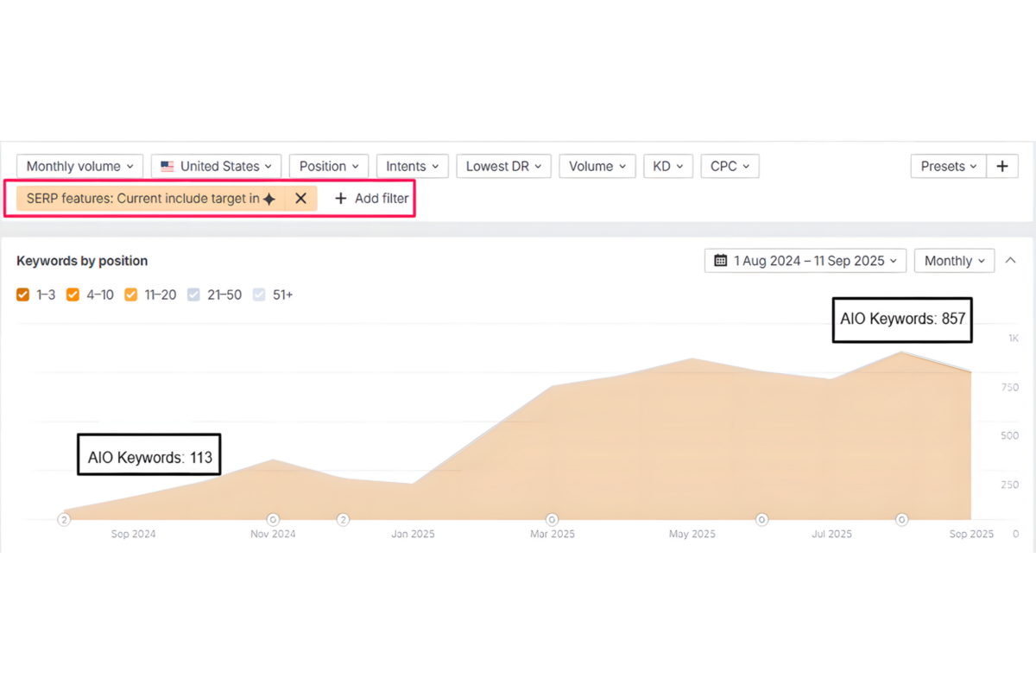Click the plus icon in Add filter
Screen dimensions: 1036x691
(x=341, y=199)
